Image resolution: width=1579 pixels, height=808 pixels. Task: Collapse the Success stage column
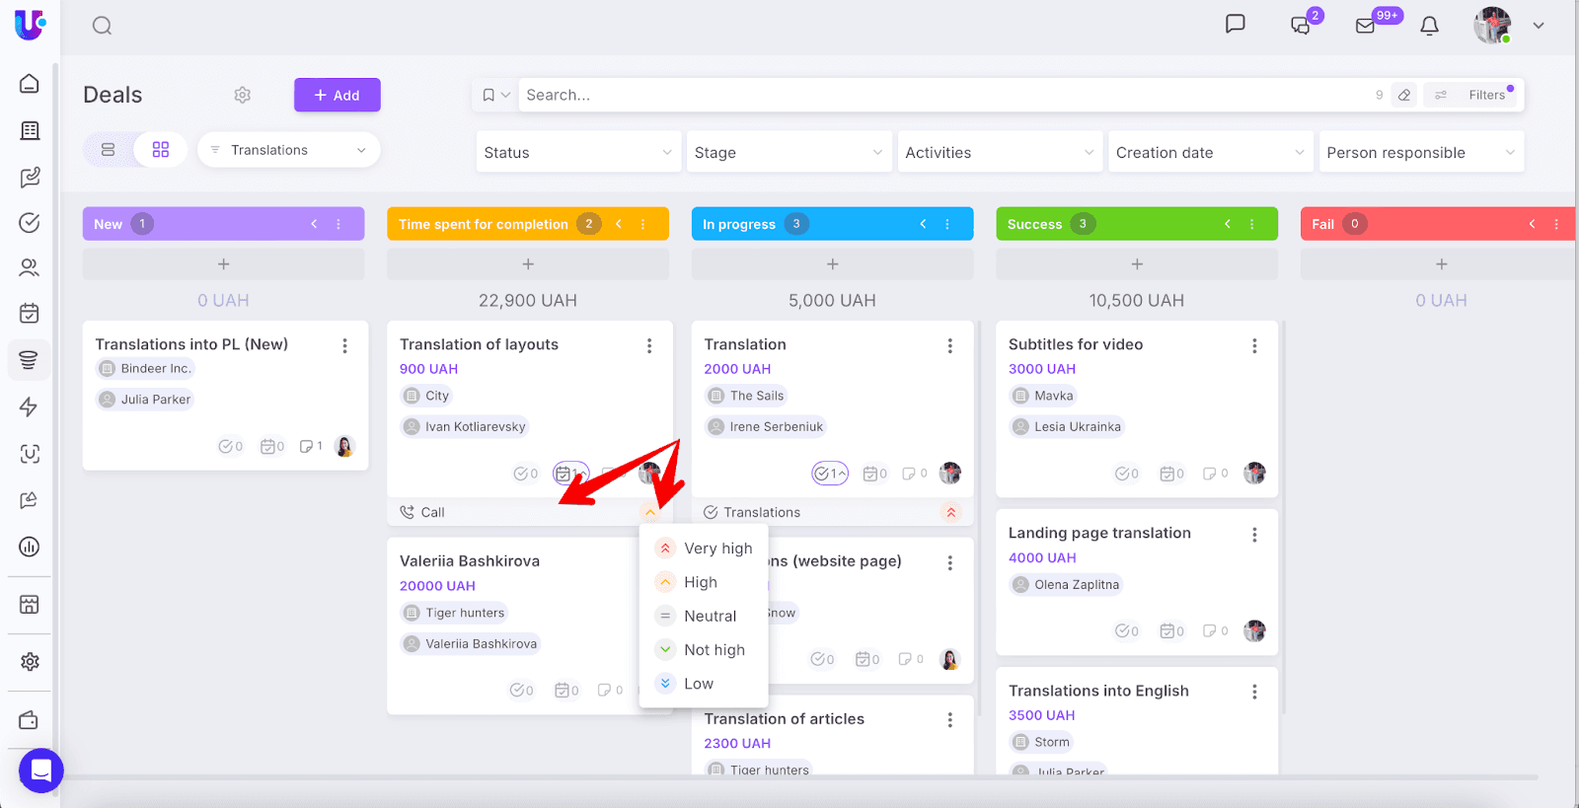pyautogui.click(x=1228, y=224)
